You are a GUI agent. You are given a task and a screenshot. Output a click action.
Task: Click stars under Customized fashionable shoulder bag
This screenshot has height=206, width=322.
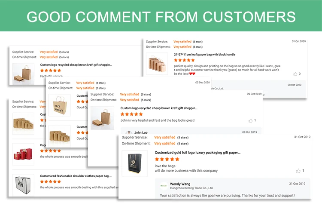(51, 181)
